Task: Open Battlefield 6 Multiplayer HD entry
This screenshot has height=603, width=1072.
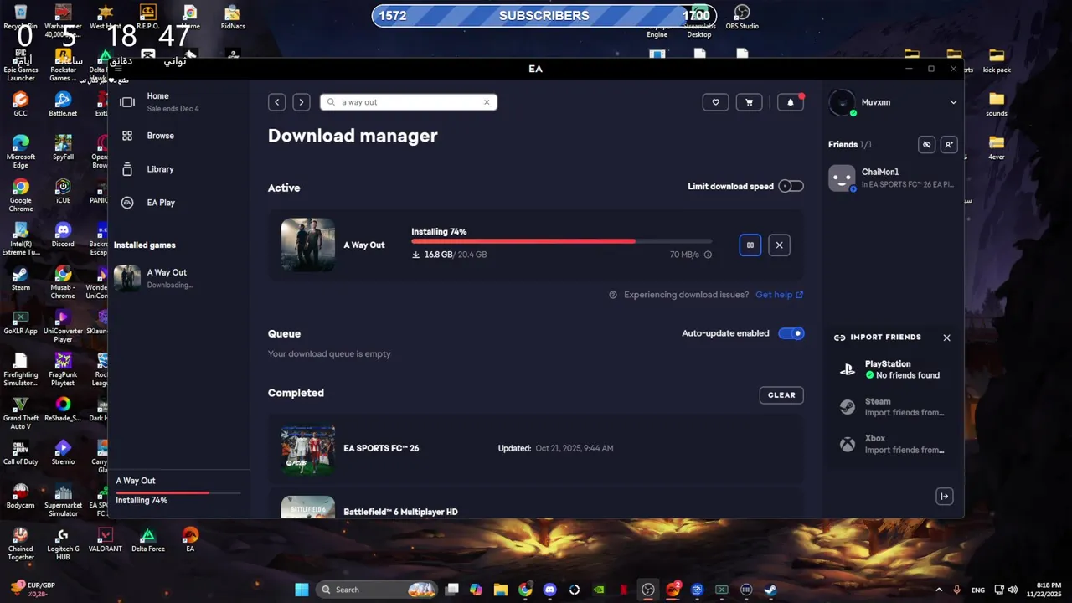Action: pos(536,505)
